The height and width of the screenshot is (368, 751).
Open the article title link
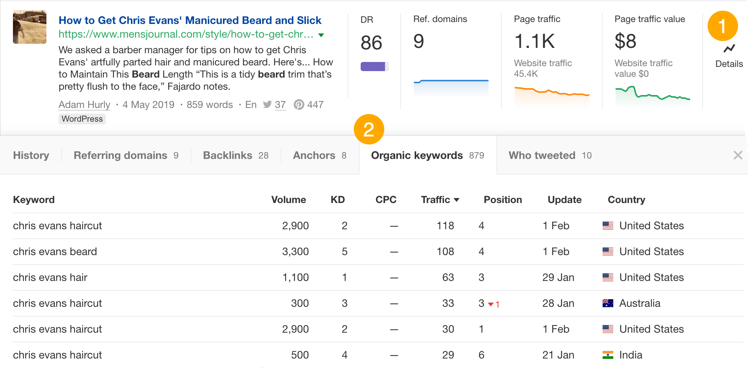(190, 20)
